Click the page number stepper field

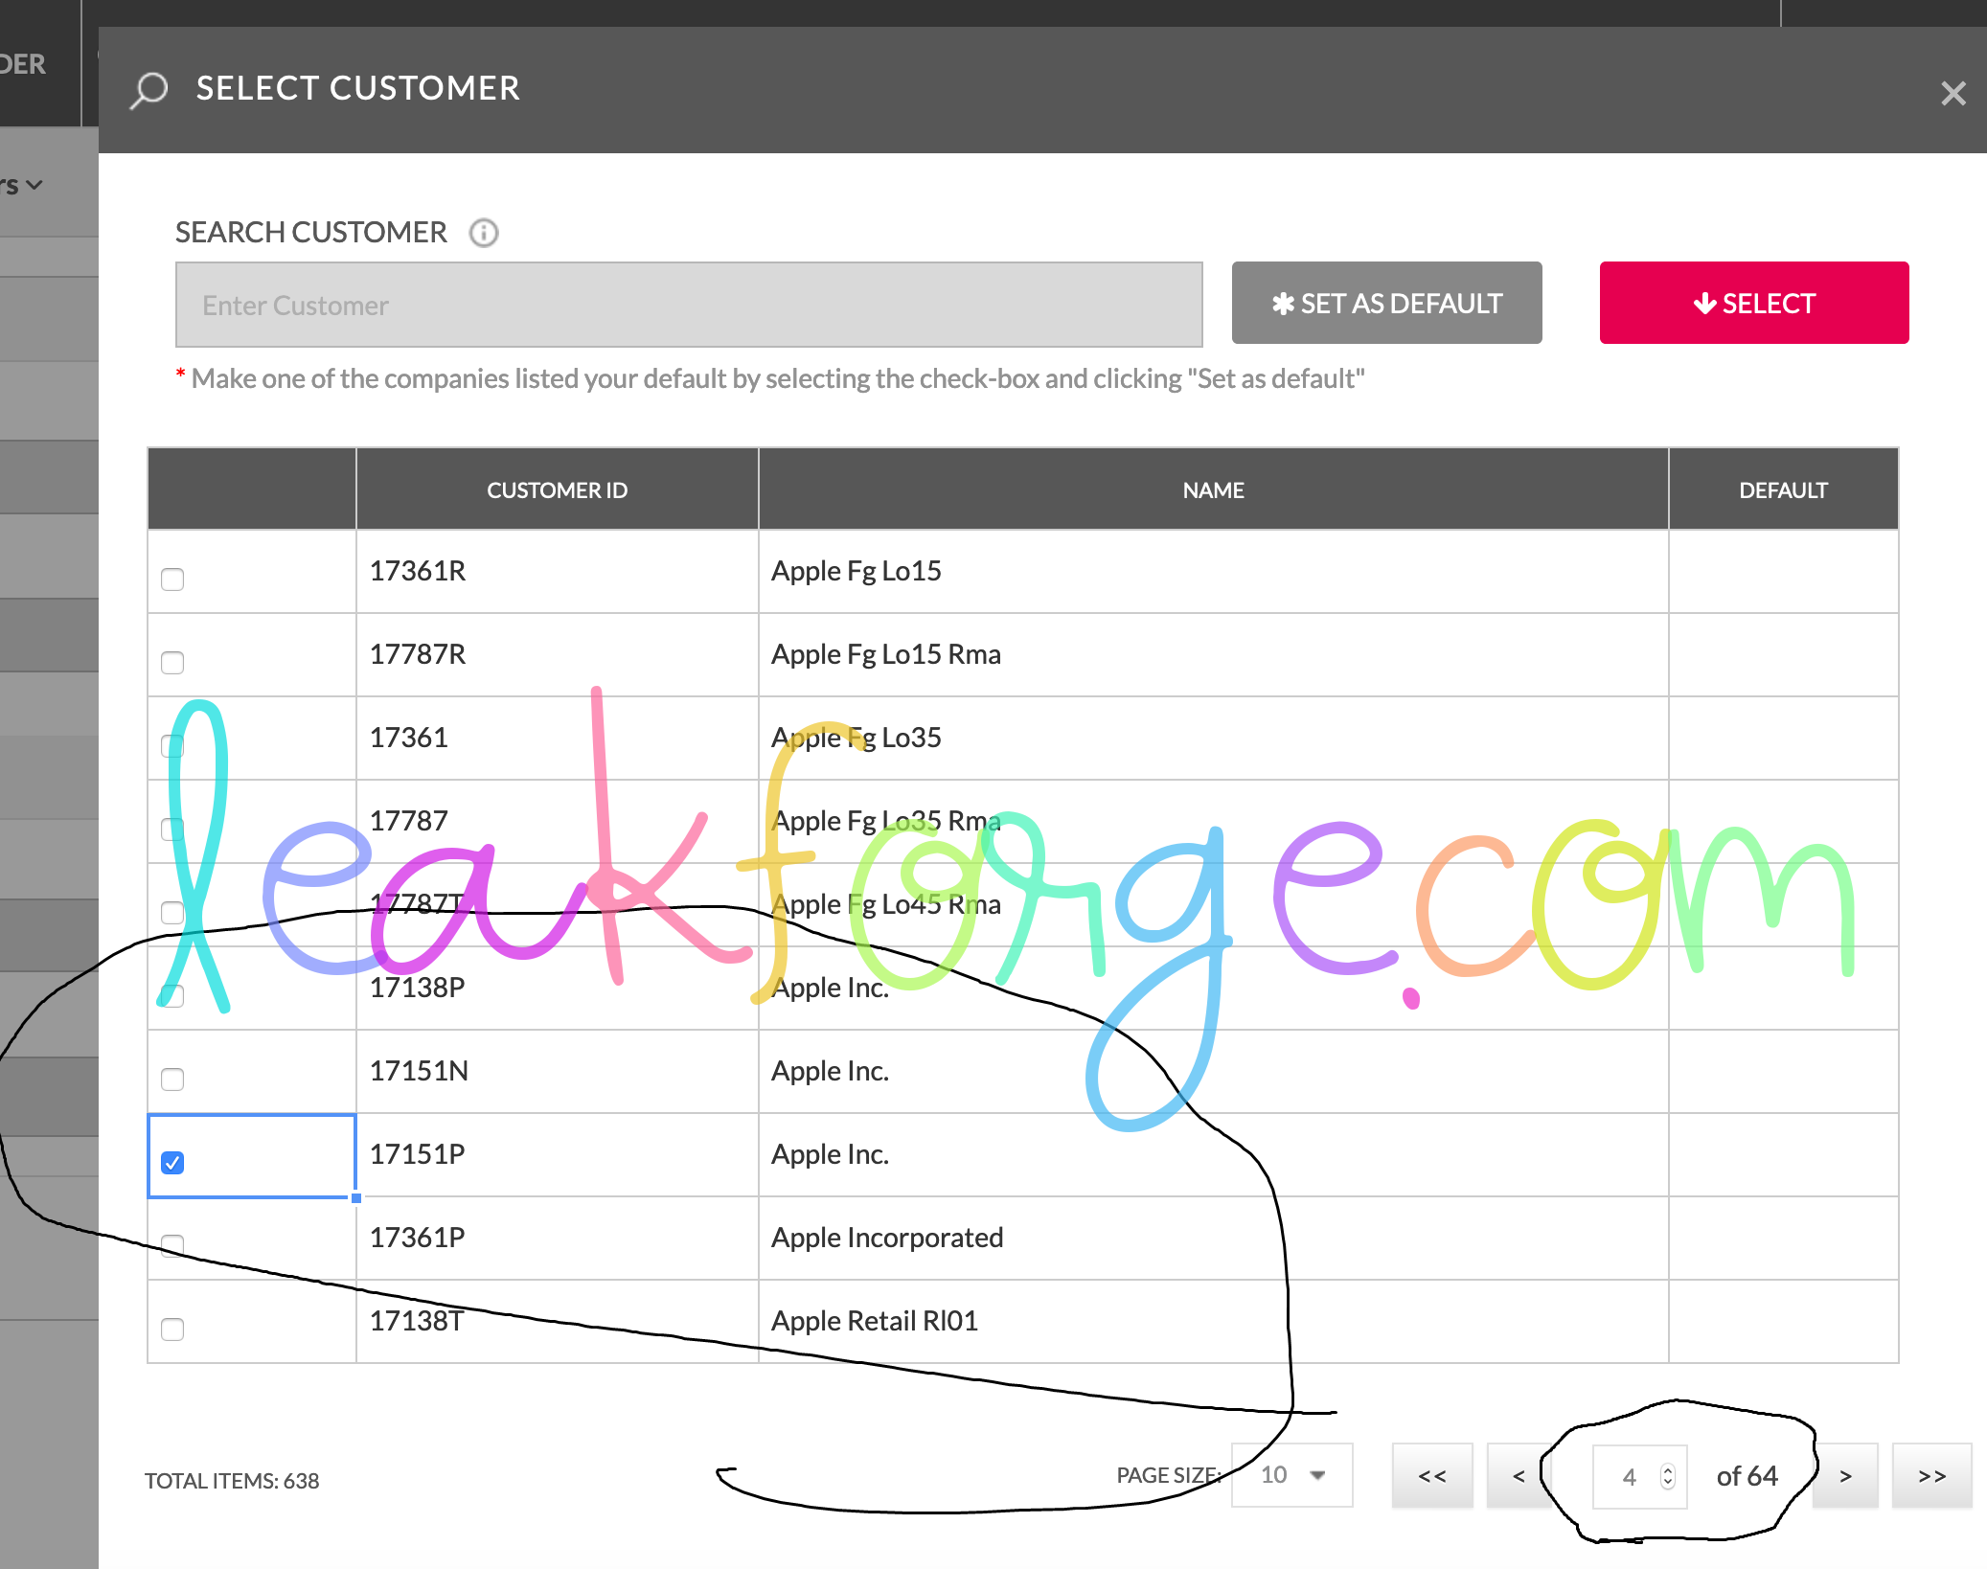point(1639,1476)
